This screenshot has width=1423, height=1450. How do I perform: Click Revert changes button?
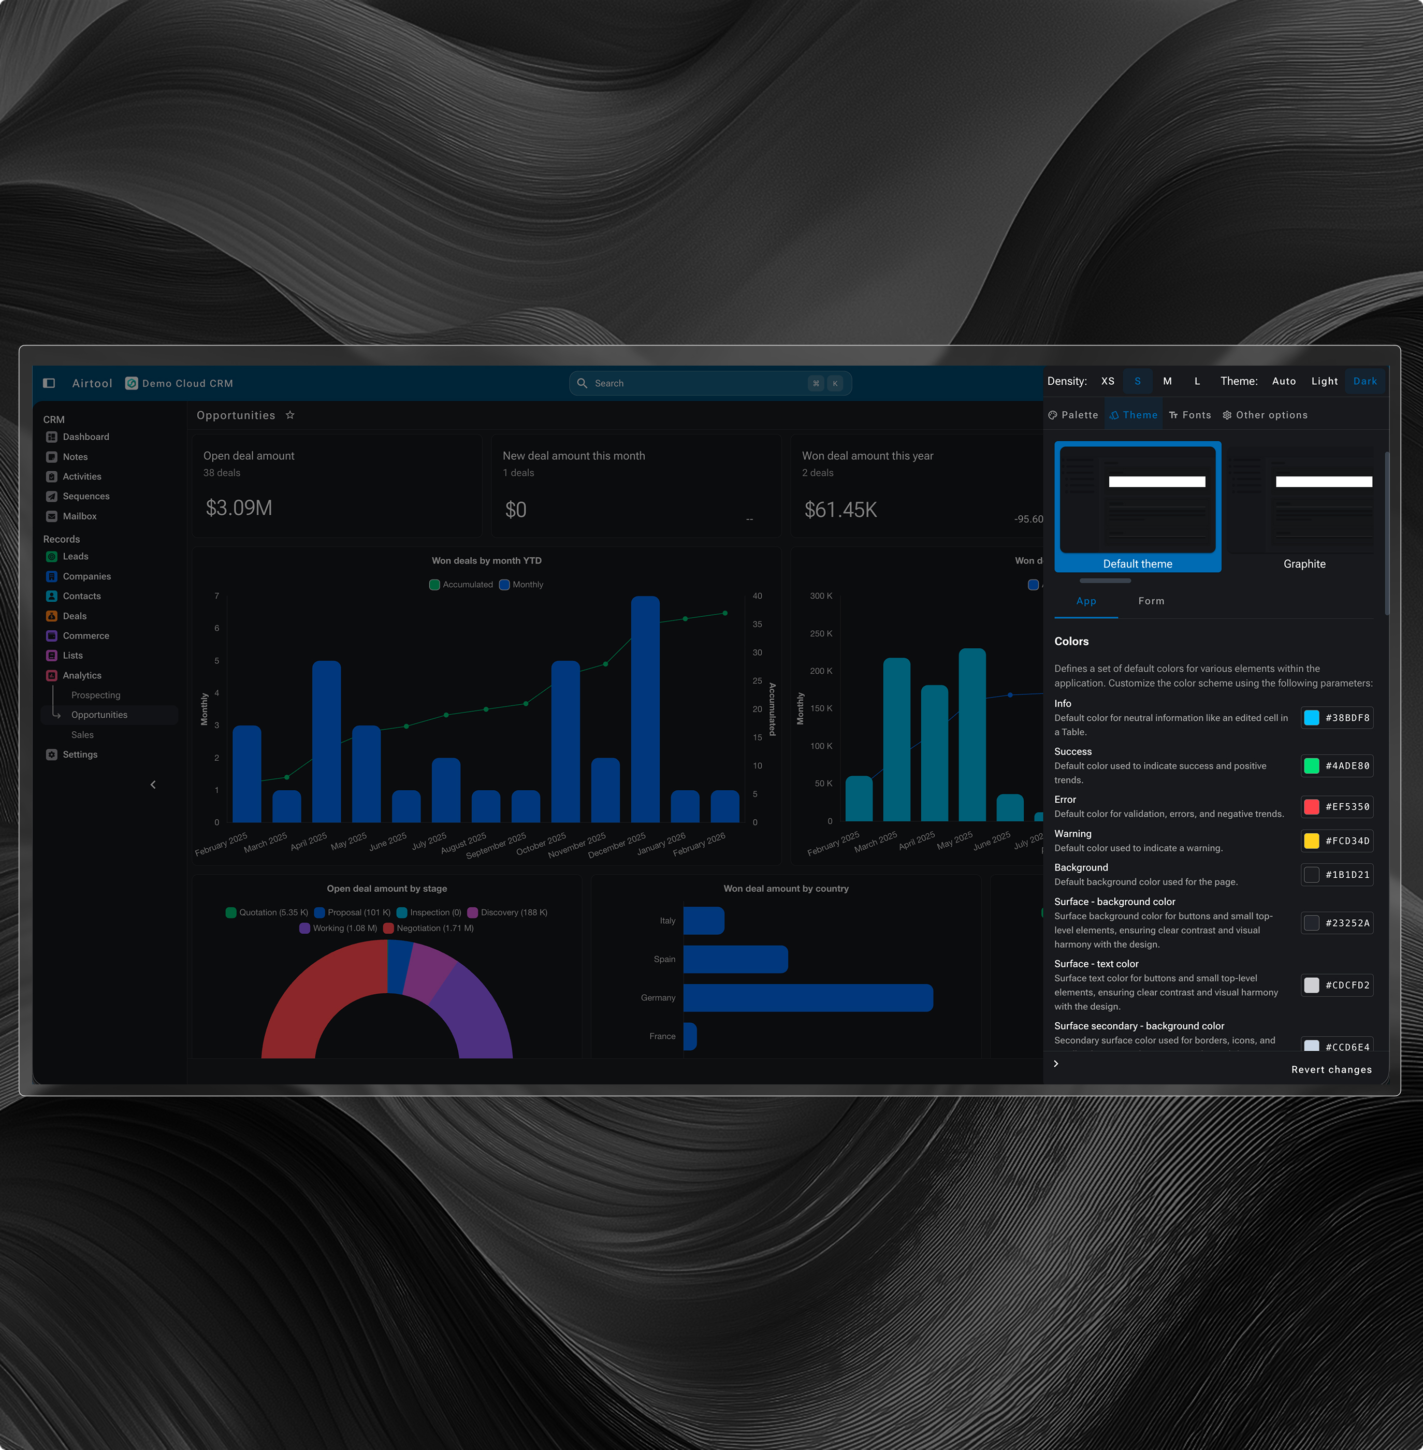1331,1069
